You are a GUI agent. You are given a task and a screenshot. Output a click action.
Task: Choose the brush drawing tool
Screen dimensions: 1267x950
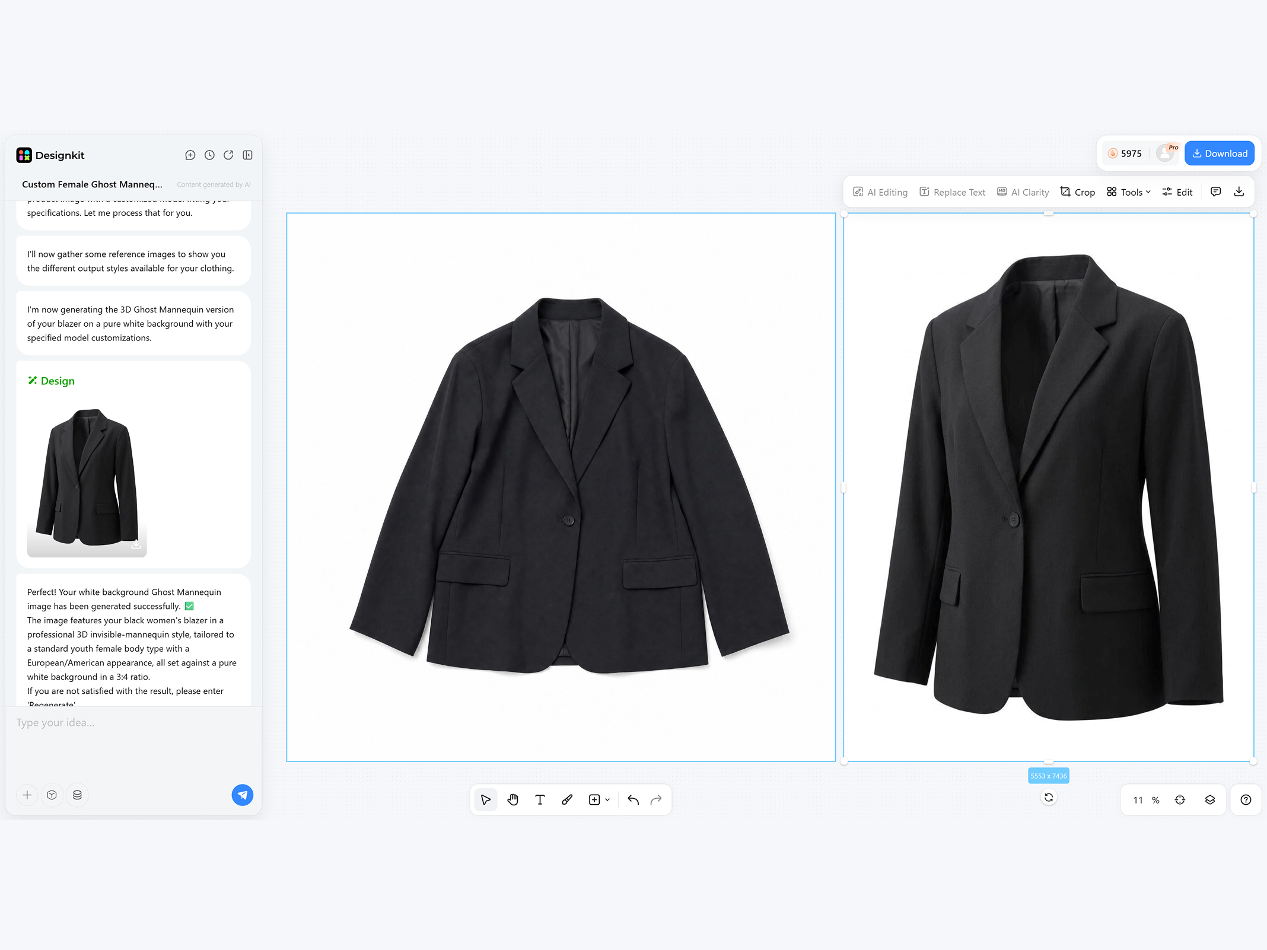coord(567,800)
